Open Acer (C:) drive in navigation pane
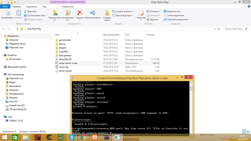The width and height of the screenshot is (251, 141). 13,101
